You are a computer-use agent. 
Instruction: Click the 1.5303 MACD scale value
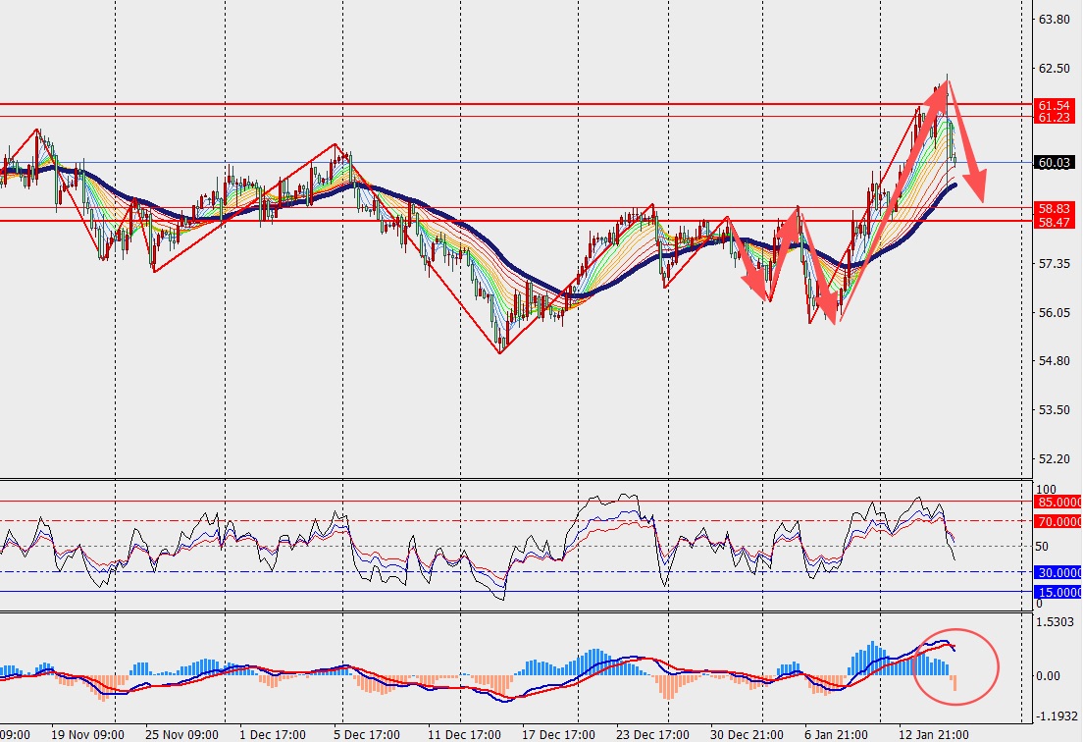(1056, 621)
